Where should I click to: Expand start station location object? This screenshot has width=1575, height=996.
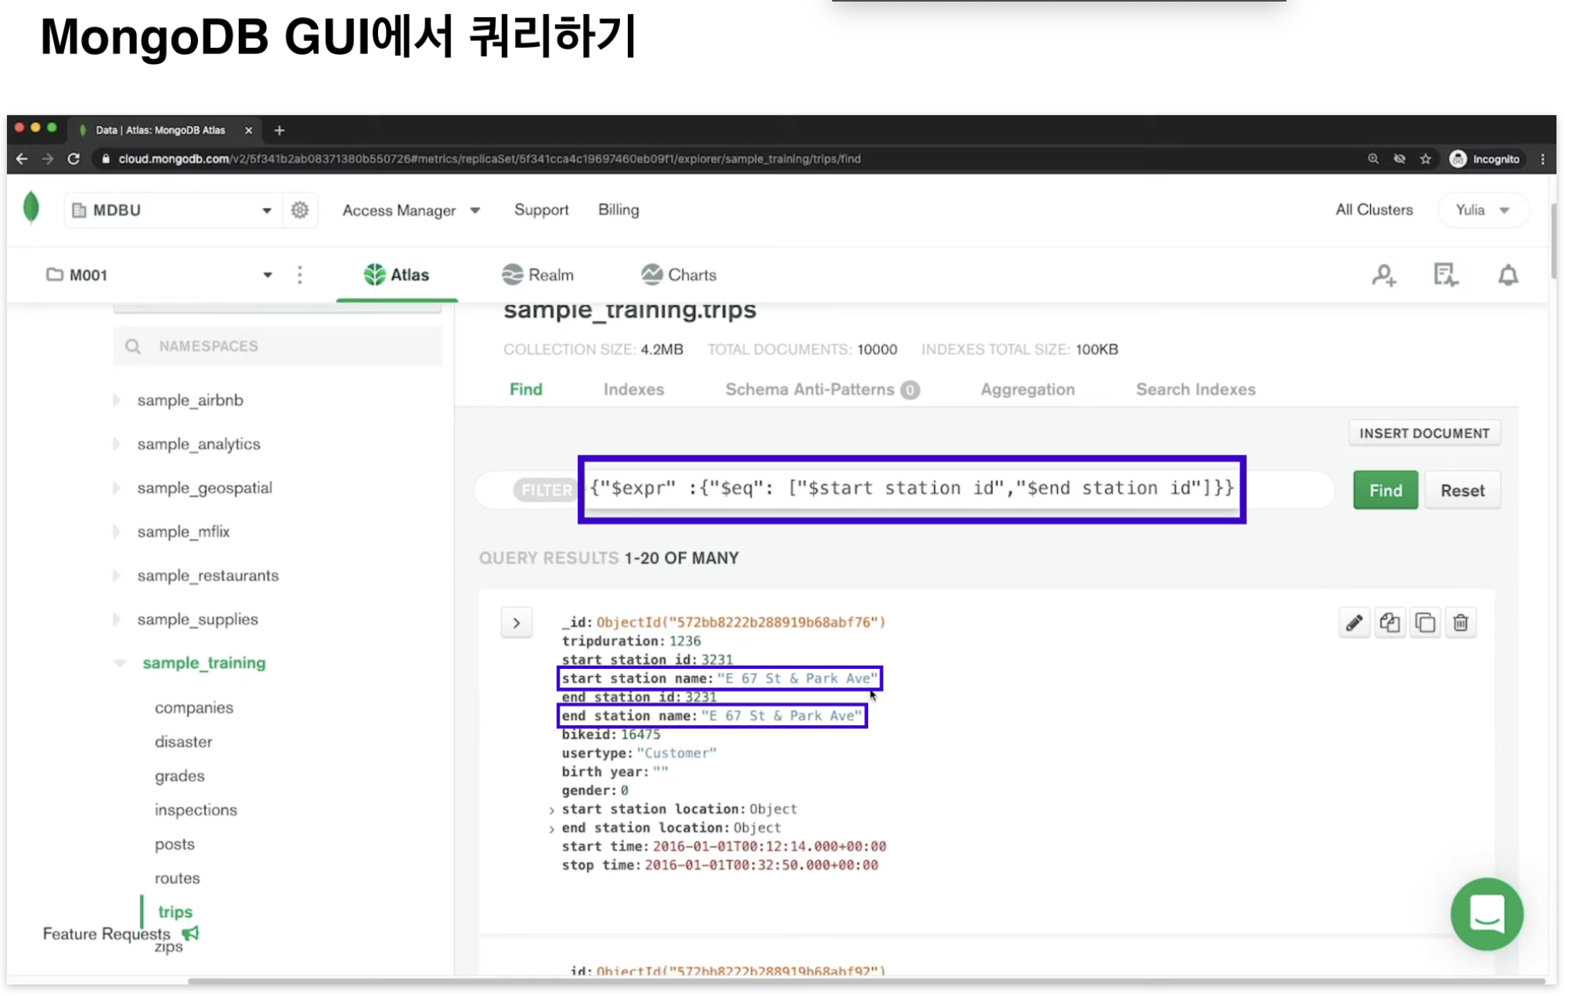[551, 810]
